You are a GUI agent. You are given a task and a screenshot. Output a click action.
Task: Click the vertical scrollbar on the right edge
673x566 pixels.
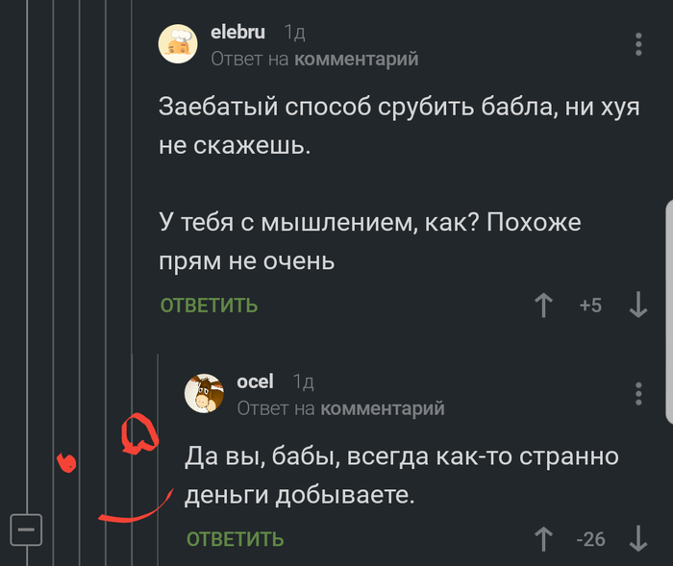click(668, 308)
